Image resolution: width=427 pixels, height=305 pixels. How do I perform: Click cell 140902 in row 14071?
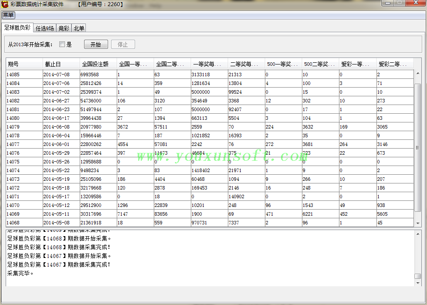(x=247, y=197)
